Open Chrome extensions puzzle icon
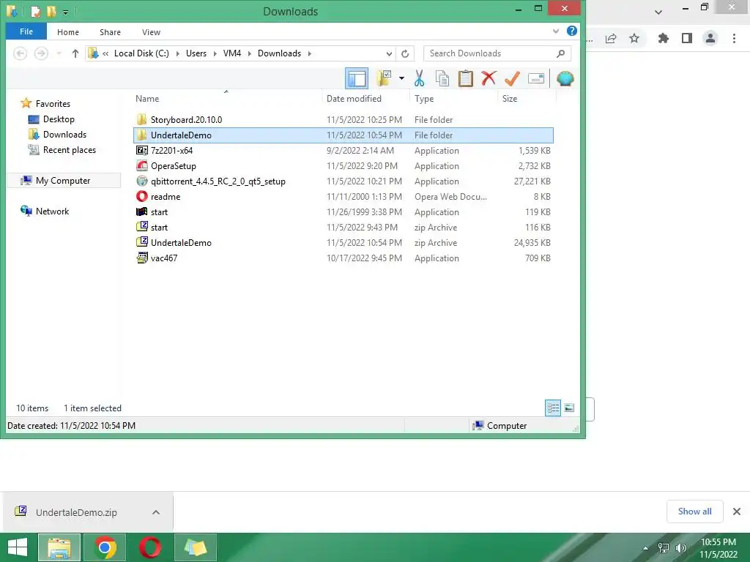Viewport: 750px width, 562px height. point(663,38)
